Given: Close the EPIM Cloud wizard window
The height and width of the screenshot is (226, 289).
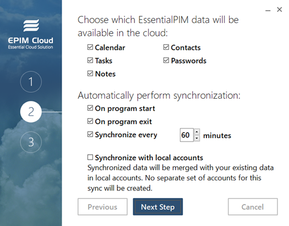Looking at the screenshot, I should click(x=280, y=9).
